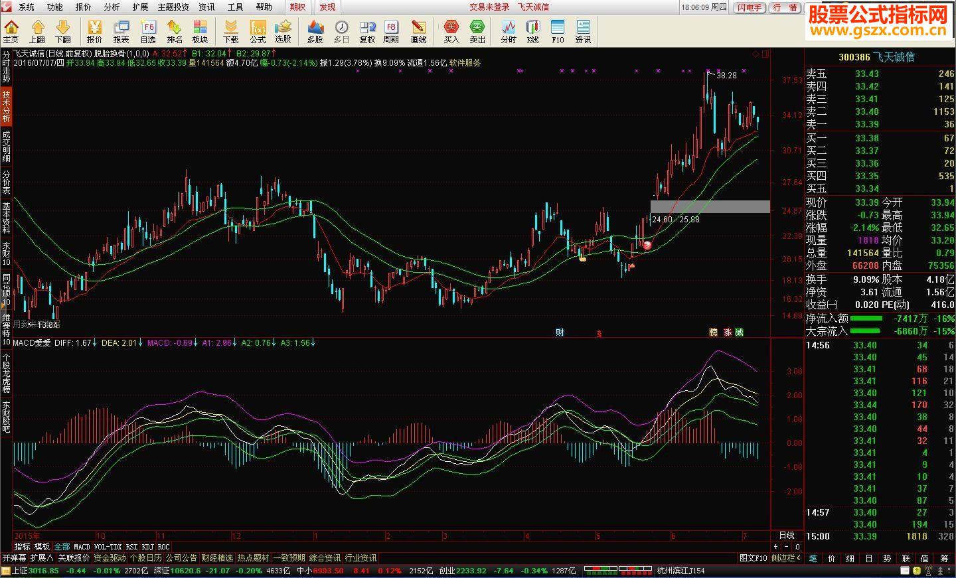
Task: Select the 筹 chip distribution tab
Action: [x=944, y=558]
